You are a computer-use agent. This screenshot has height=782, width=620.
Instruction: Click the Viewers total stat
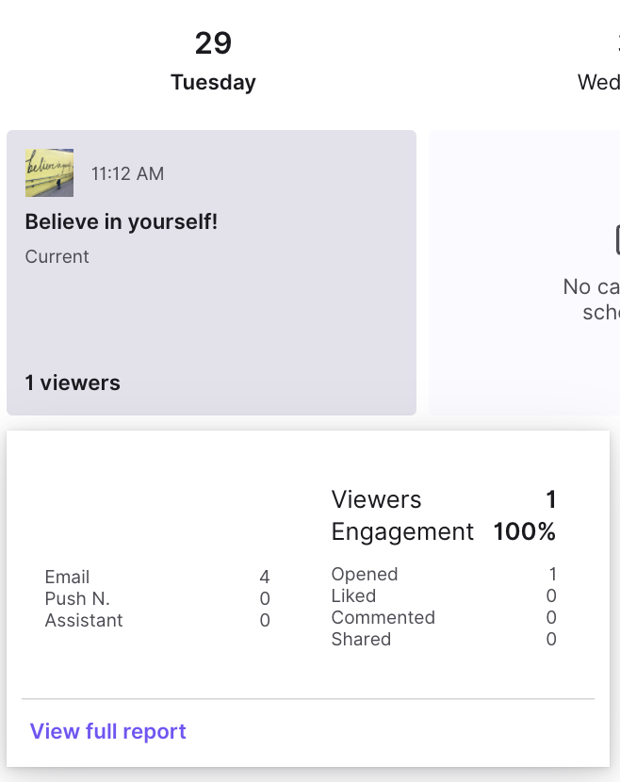click(444, 499)
